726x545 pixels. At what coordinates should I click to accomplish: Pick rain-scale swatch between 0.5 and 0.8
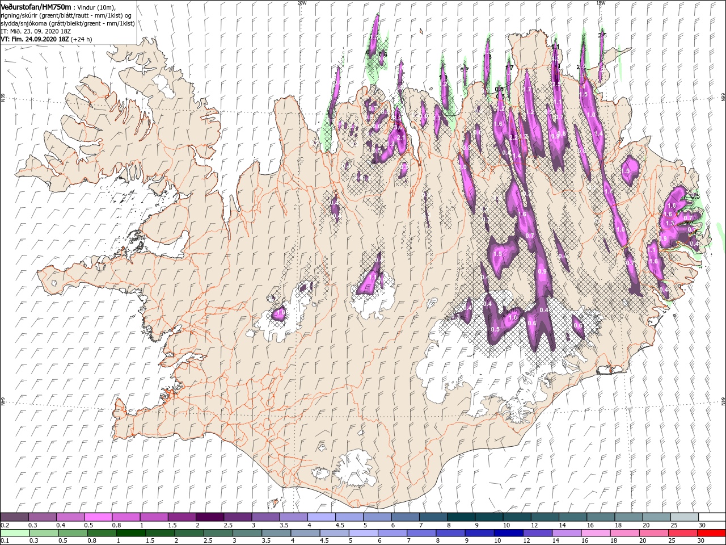click(73, 533)
